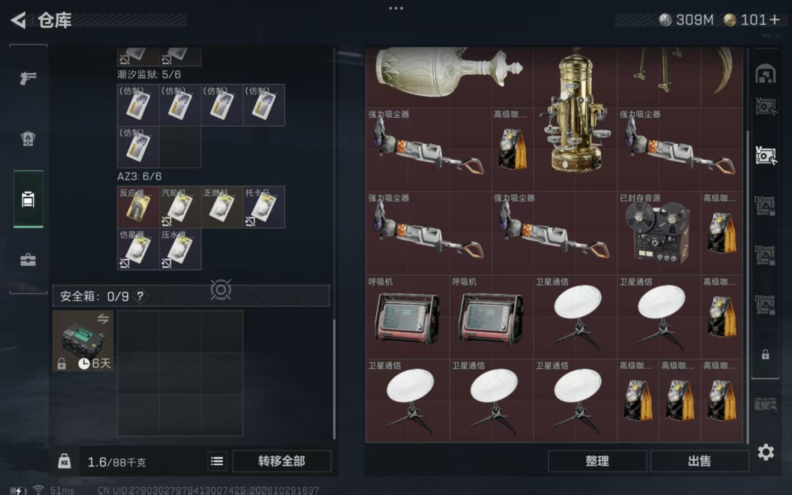Image resolution: width=792 pixels, height=495 pixels.
Task: Select the chest rig container category tab
Action: point(28,199)
